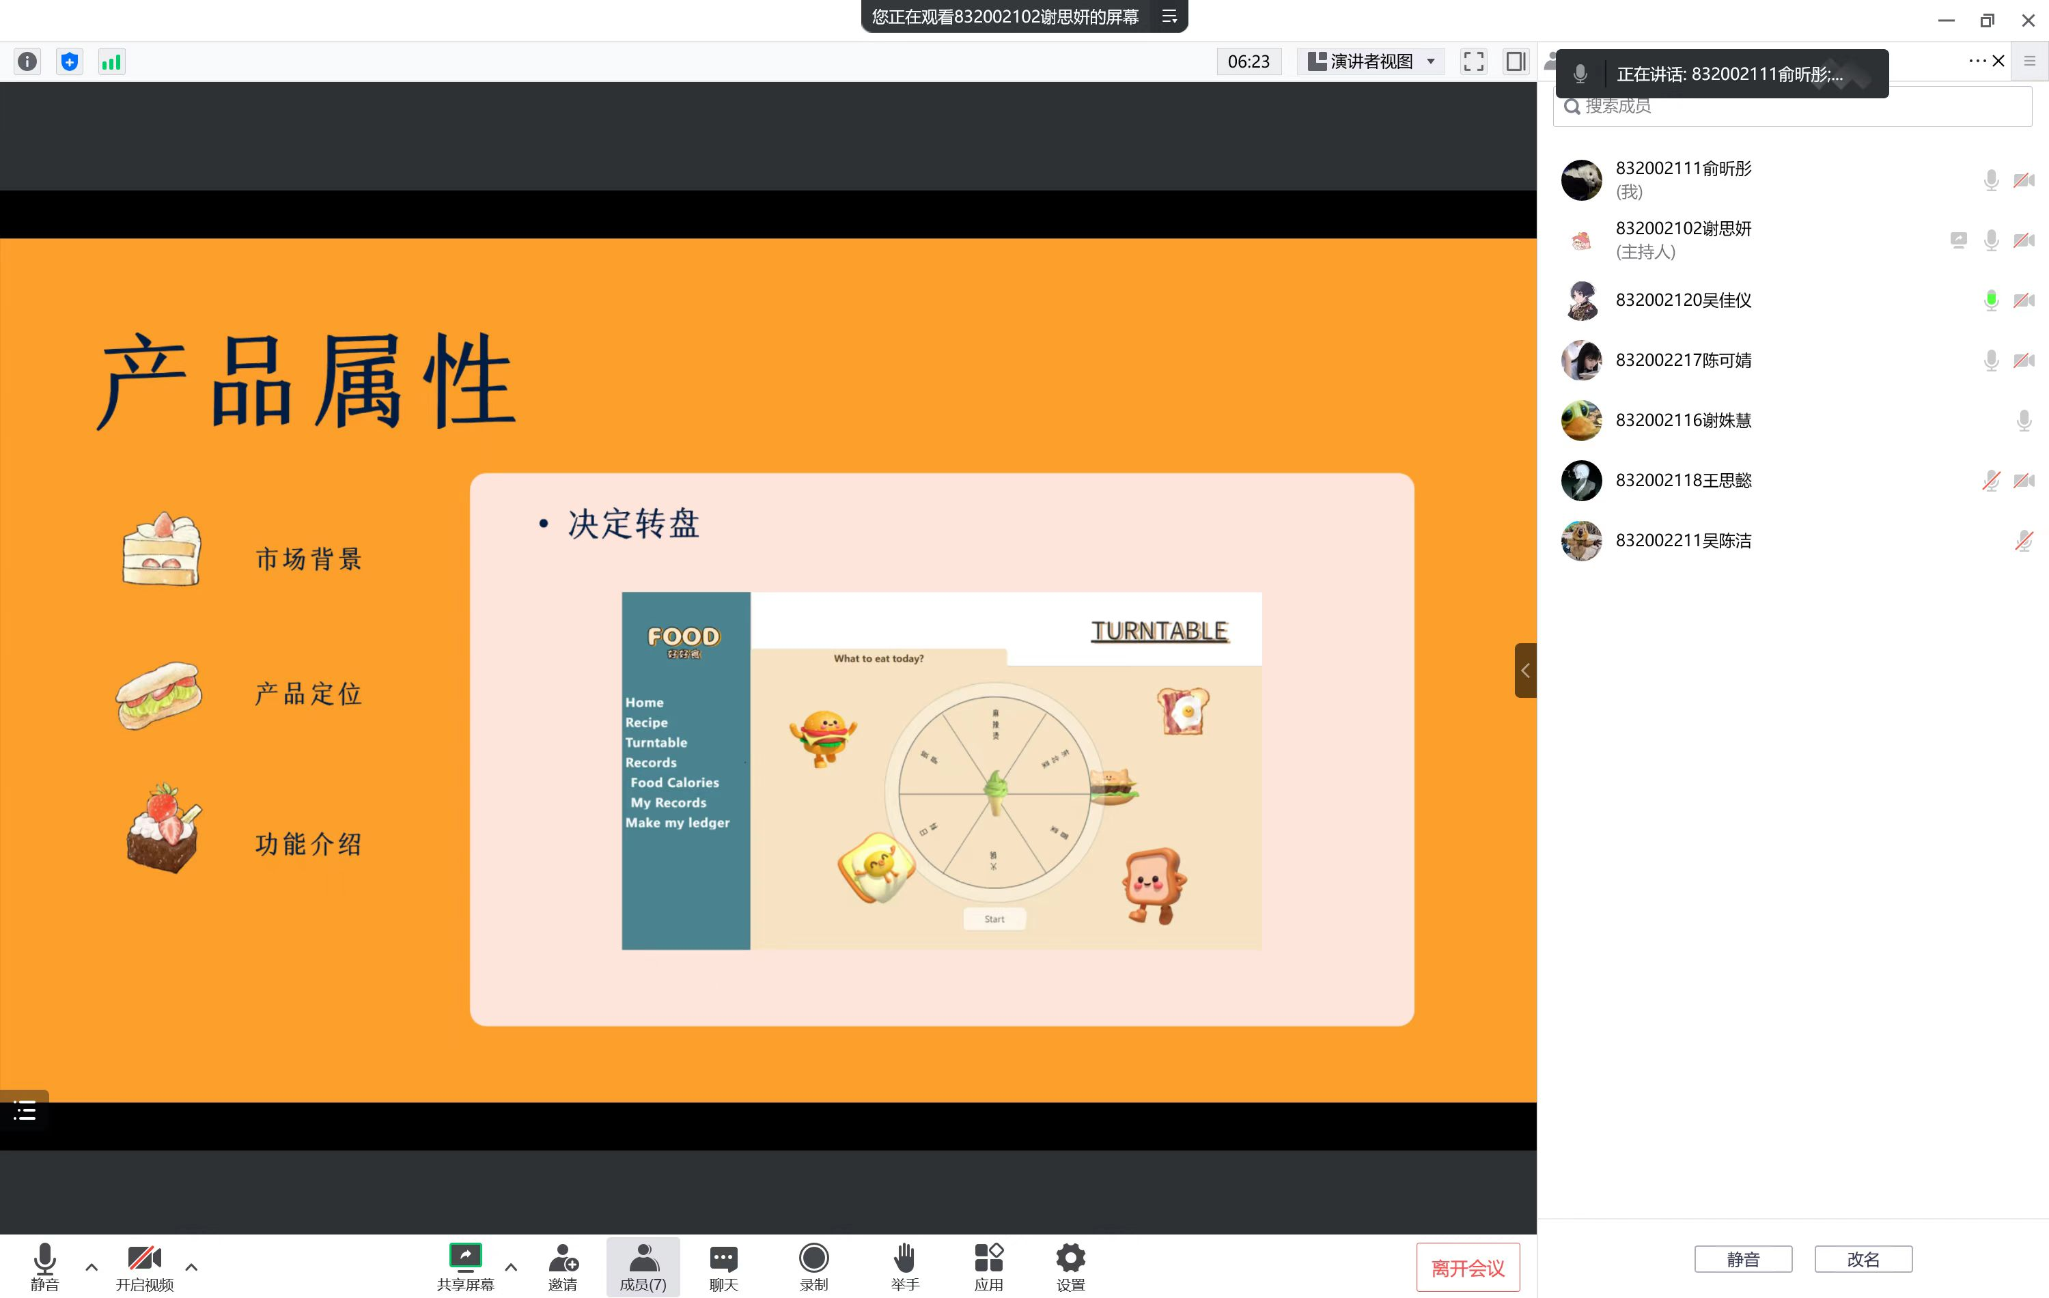Open the blue security shield icon
This screenshot has width=2049, height=1298.
click(70, 61)
